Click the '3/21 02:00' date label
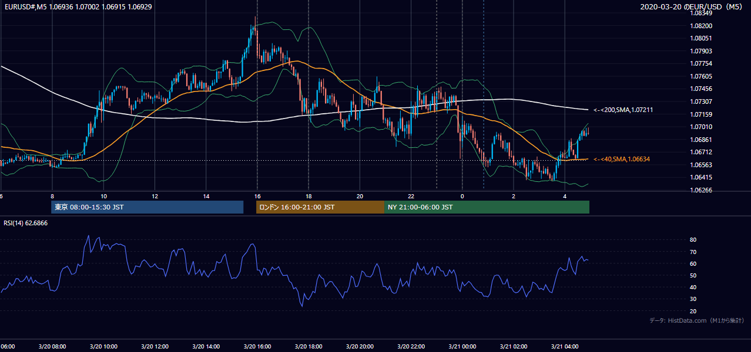Viewport: 751px width, 352px height. pyautogui.click(x=514, y=346)
